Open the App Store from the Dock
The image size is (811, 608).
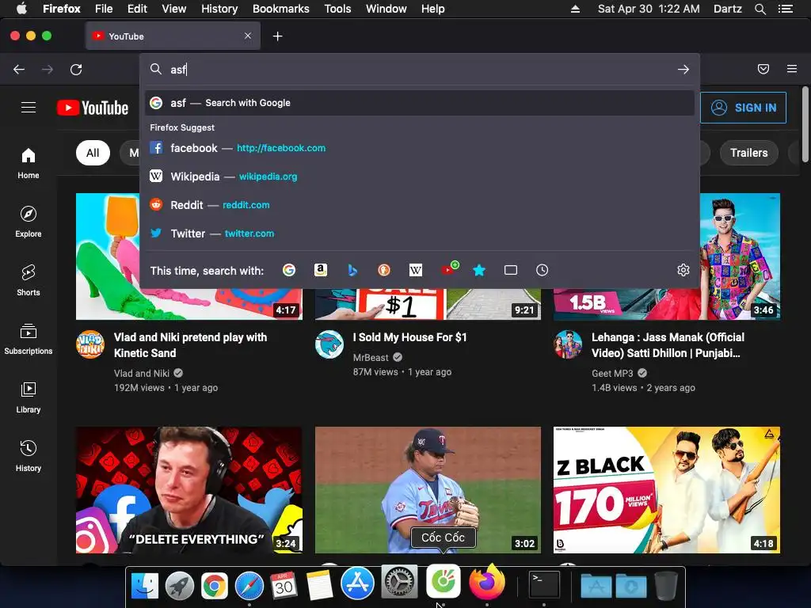click(357, 583)
